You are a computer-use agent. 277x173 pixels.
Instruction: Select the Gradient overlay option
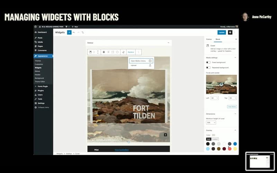pyautogui.click(x=215, y=139)
